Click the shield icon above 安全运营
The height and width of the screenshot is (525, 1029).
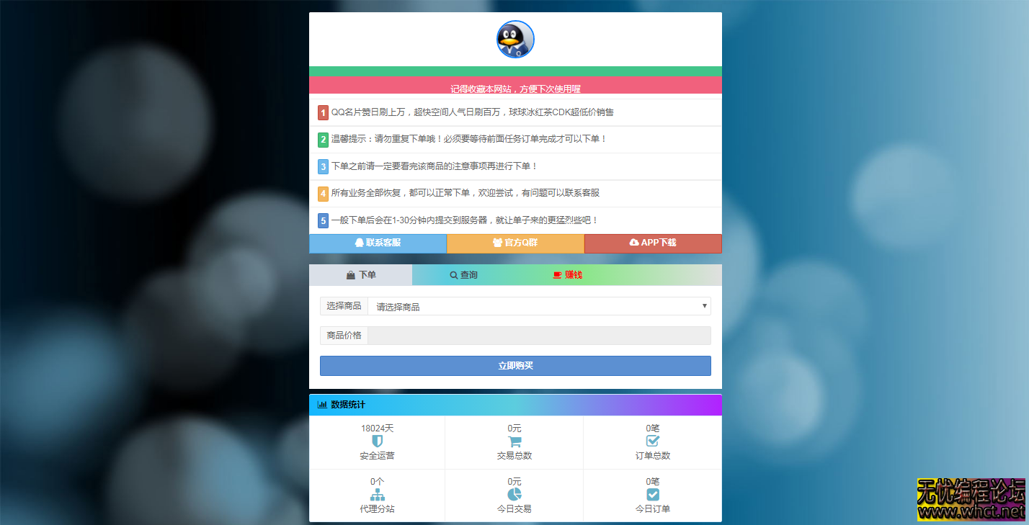pyautogui.click(x=377, y=441)
